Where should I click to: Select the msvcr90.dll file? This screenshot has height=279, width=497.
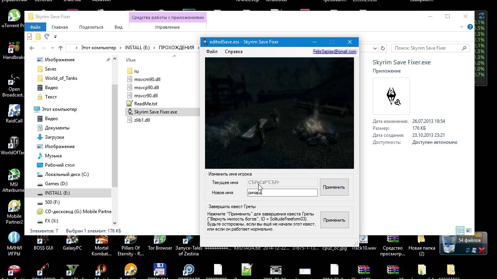(x=146, y=96)
